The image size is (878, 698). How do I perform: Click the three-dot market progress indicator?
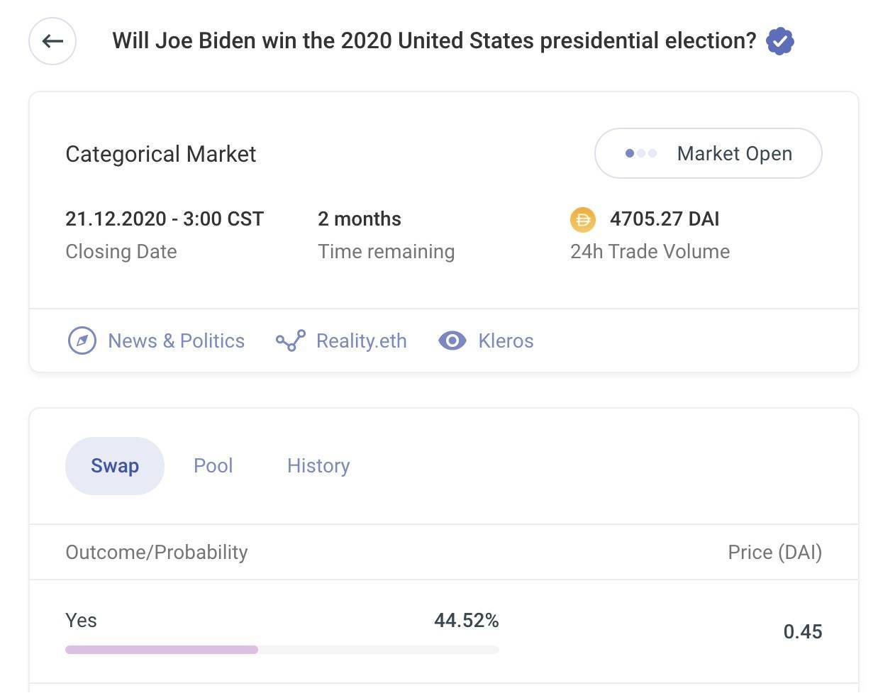click(x=640, y=153)
